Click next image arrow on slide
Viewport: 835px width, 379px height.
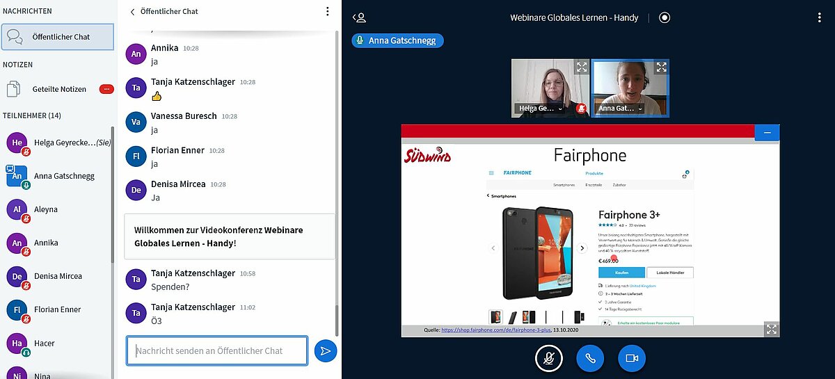click(582, 248)
